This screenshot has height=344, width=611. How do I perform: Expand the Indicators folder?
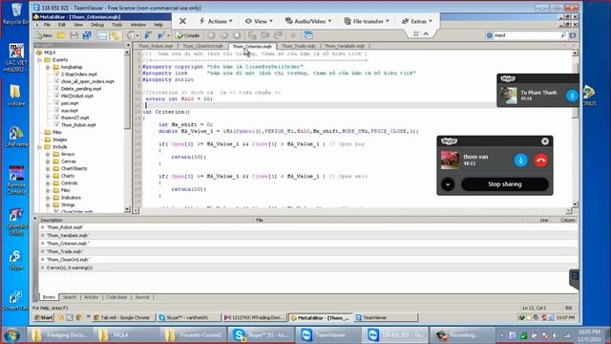point(48,198)
